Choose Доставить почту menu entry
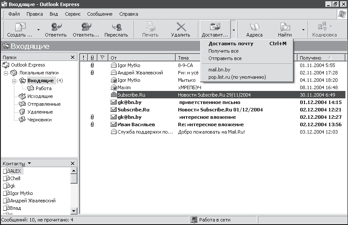Screen dimensions: 348x225 (247, 44)
